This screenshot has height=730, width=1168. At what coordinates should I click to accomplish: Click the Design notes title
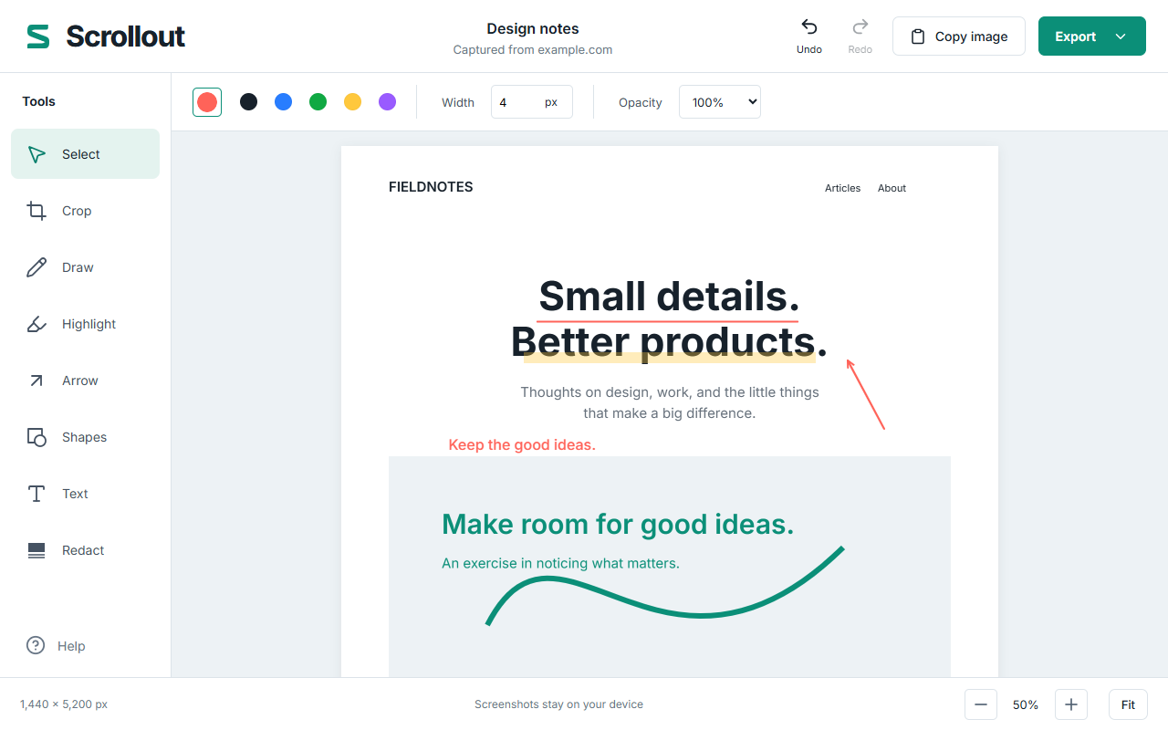point(533,29)
